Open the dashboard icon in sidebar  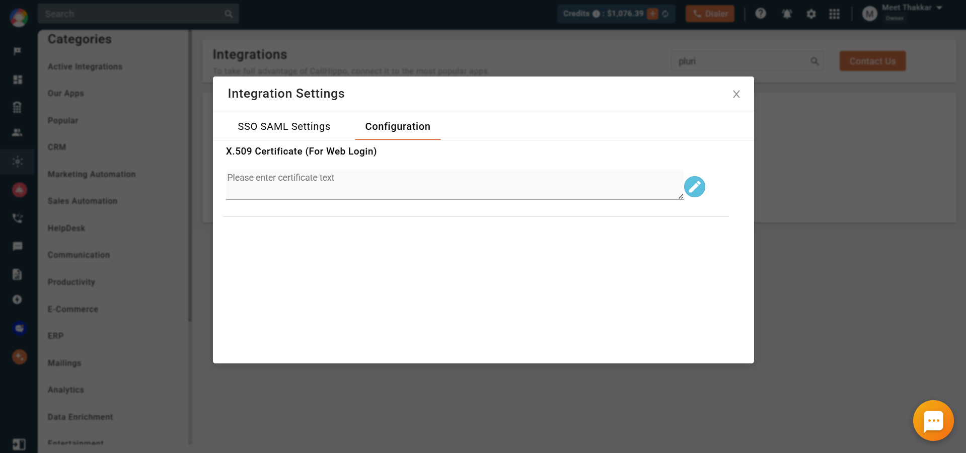(18, 80)
